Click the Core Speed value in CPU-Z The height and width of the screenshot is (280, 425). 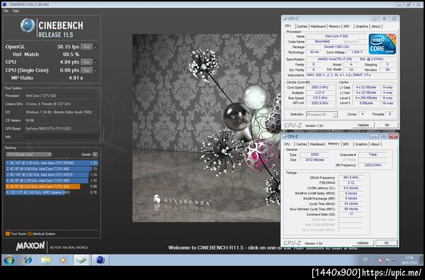click(320, 87)
